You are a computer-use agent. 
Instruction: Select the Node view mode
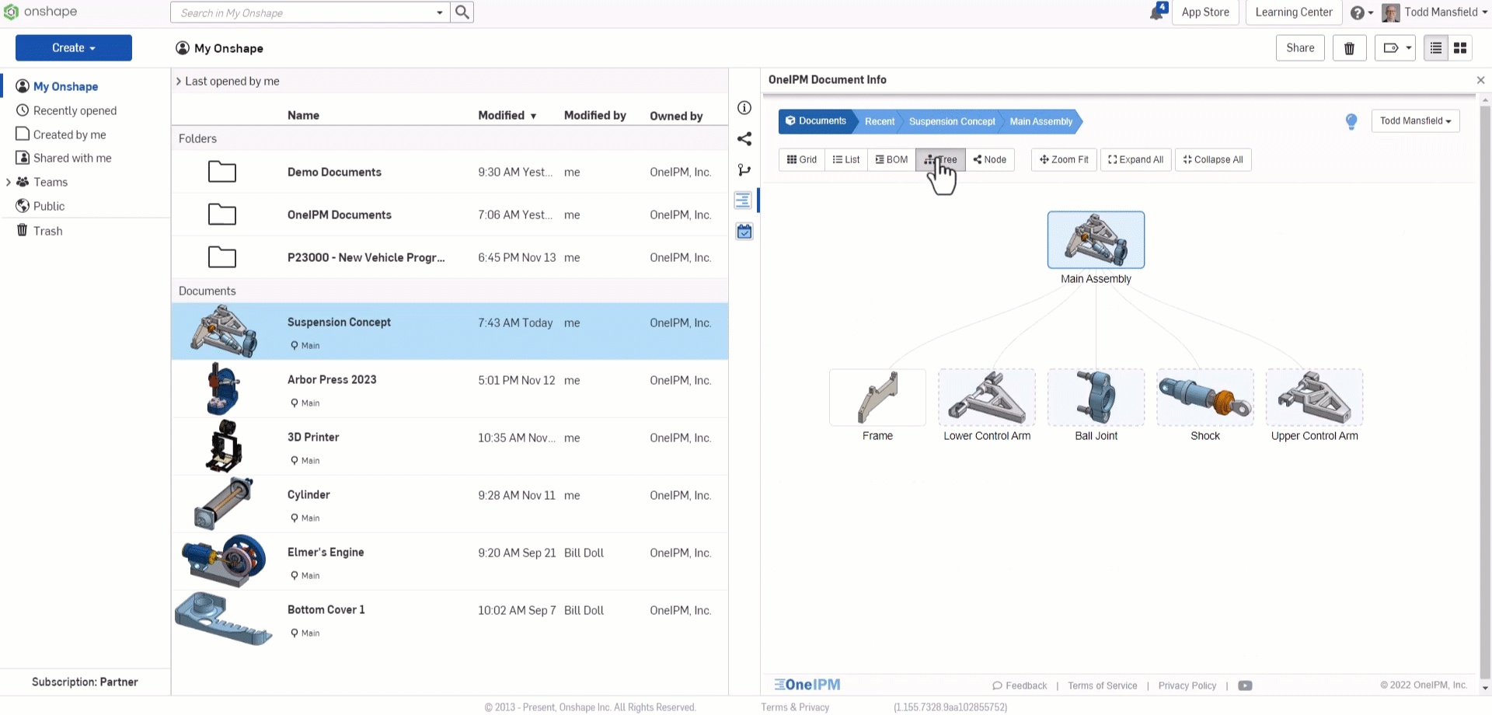(x=989, y=160)
